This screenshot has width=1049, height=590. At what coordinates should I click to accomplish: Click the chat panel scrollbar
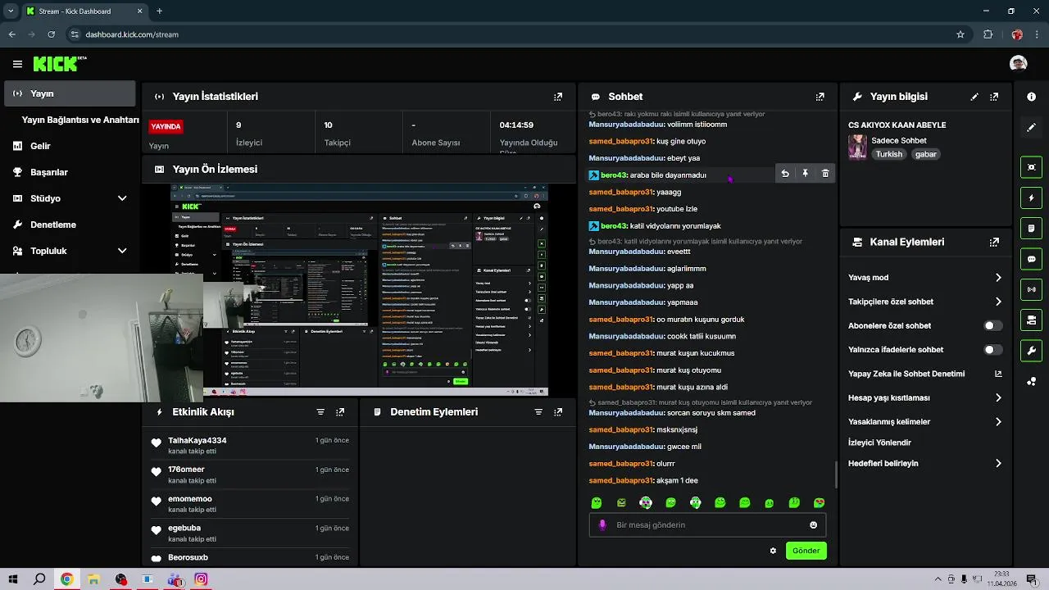pos(835,473)
